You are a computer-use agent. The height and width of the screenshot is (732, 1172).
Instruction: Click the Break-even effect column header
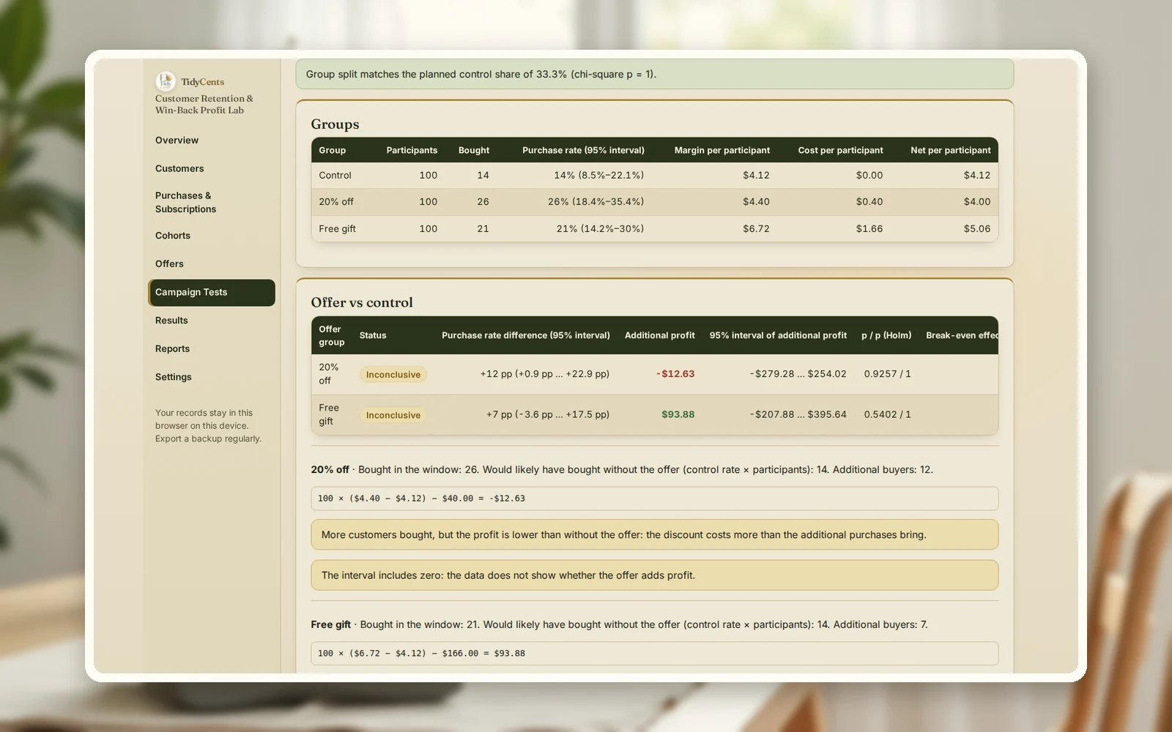coord(962,335)
